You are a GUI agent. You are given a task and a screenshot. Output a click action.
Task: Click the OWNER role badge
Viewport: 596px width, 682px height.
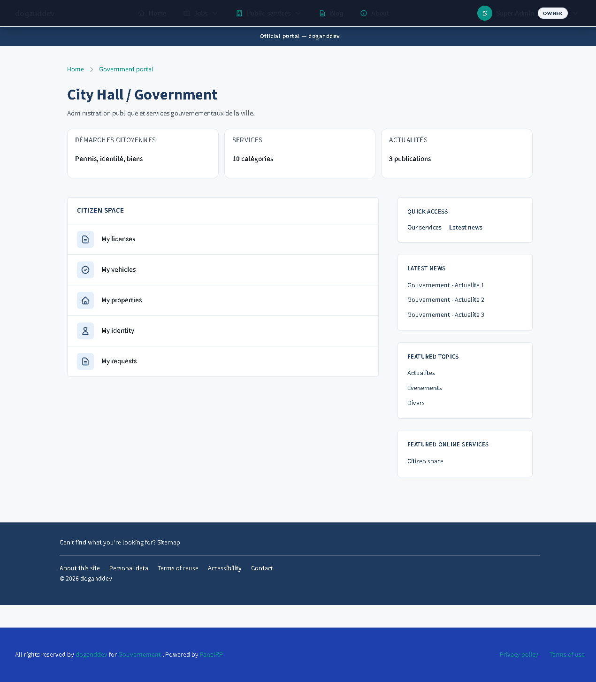552,13
